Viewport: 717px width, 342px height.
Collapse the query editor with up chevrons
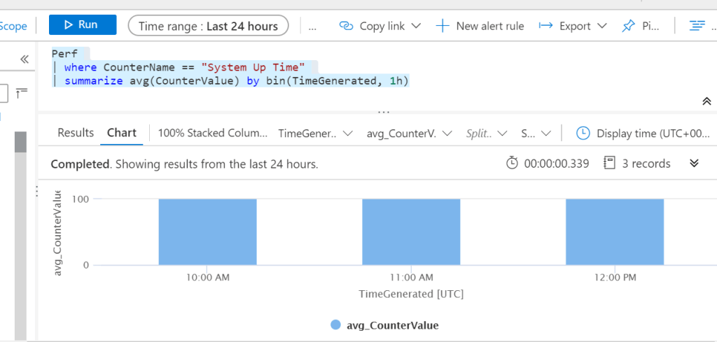(706, 101)
